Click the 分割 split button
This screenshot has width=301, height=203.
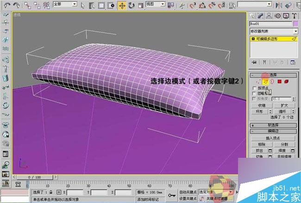tap(284, 144)
